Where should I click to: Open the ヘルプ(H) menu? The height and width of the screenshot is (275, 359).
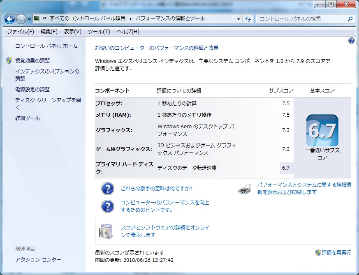(128, 32)
